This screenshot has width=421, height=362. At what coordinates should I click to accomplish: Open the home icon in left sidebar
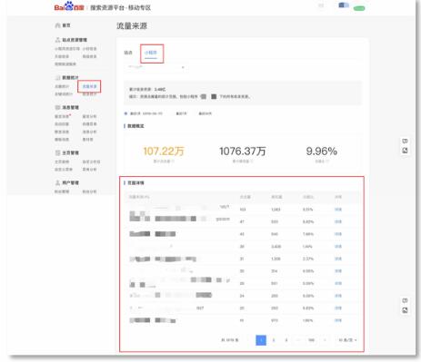(x=57, y=25)
